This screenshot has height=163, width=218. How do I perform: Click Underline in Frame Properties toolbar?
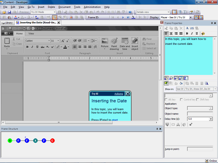(197, 34)
